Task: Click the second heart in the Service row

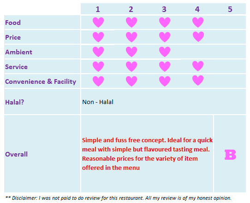Action: click(131, 66)
